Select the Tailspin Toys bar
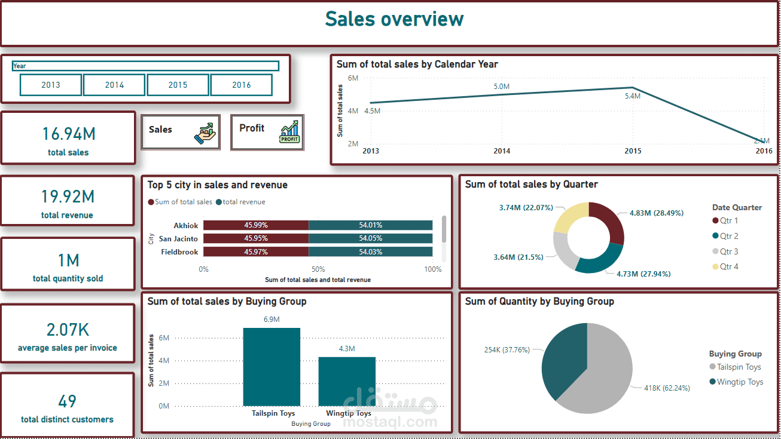This screenshot has width=781, height=439. (x=271, y=367)
